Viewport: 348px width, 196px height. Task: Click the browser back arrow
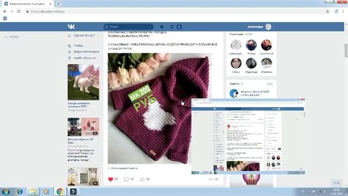pos(5,11)
